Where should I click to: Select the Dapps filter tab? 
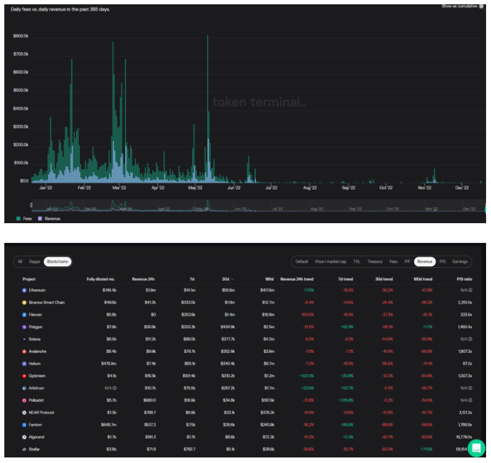pyautogui.click(x=35, y=261)
